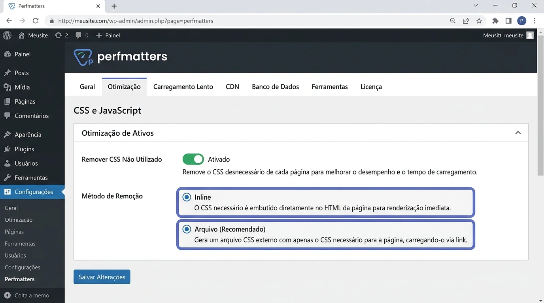Open Comentários in the sidebar
This screenshot has width=544, height=303.
[32, 116]
